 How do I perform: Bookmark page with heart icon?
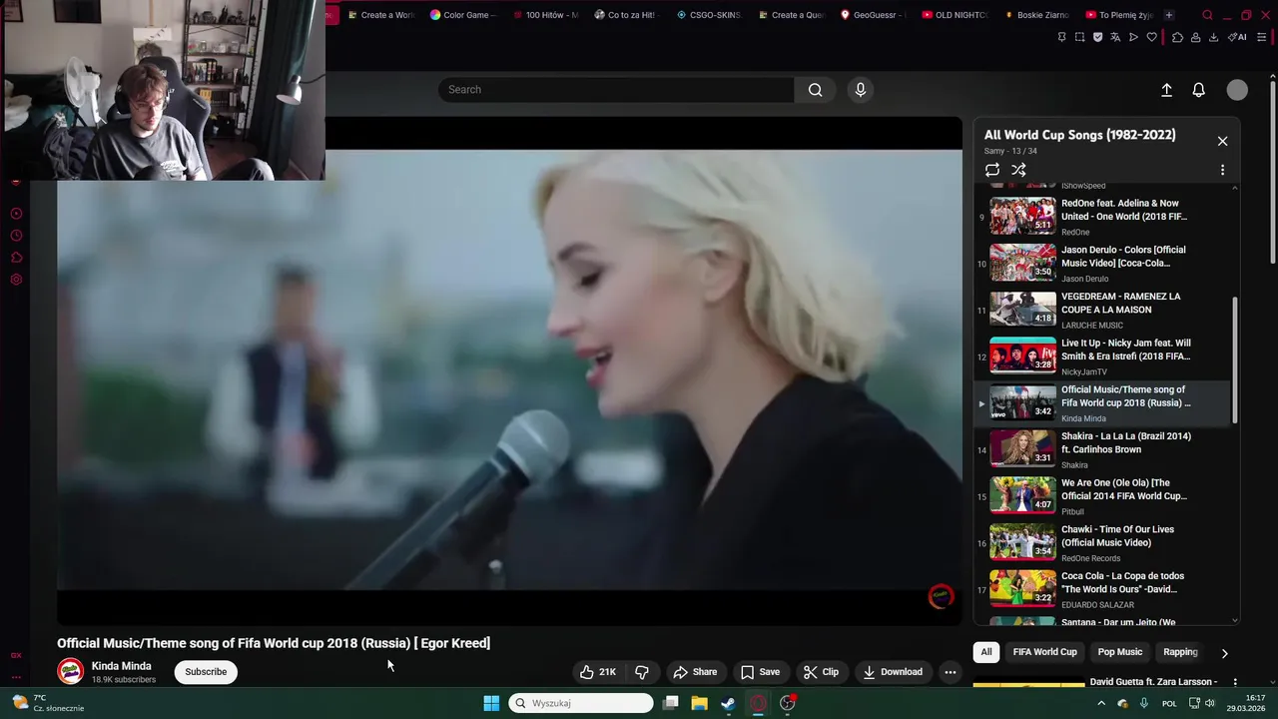[x=1151, y=37]
